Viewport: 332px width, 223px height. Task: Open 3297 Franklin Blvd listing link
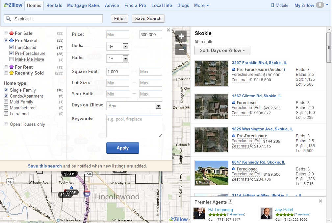(x=259, y=62)
